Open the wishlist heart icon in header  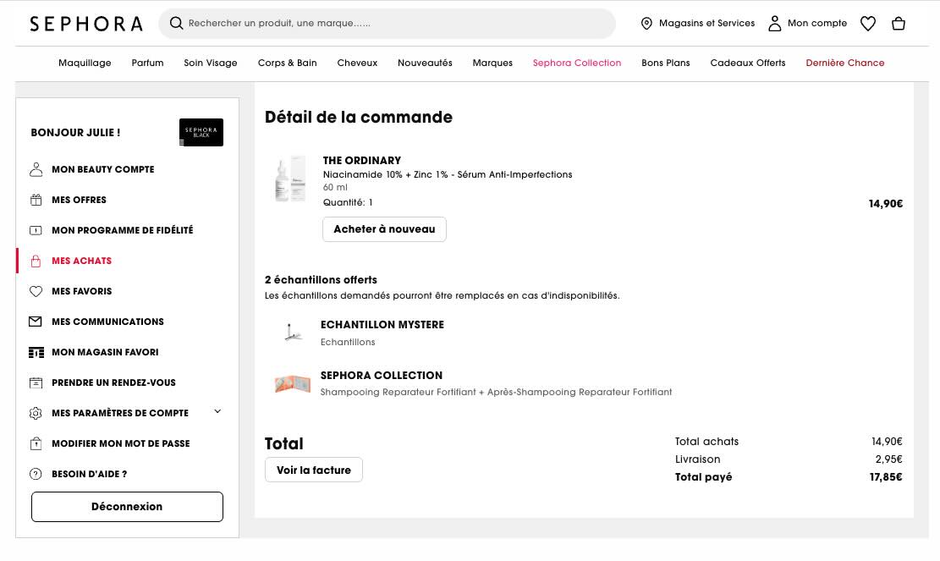[x=867, y=24]
